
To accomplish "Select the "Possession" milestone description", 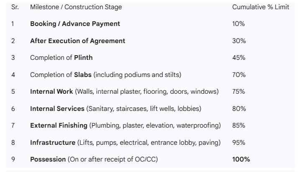I will [x=94, y=159].
